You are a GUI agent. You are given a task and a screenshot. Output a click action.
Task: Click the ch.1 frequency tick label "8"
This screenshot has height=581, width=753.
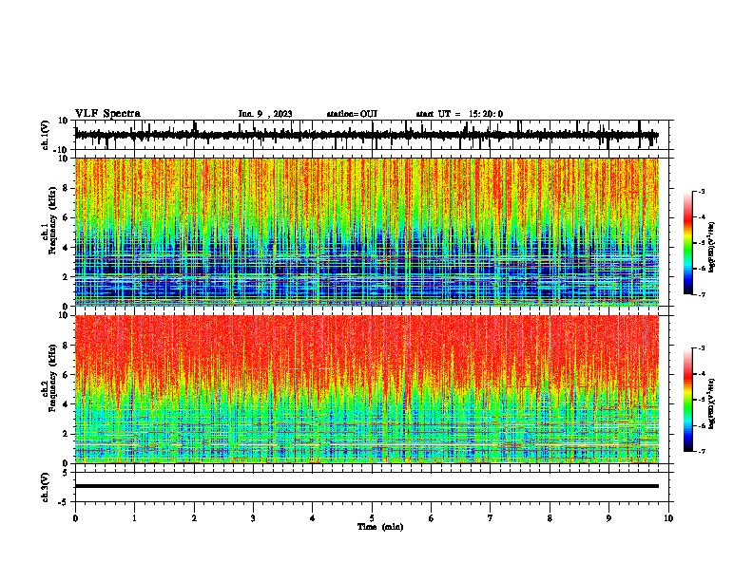(67, 188)
